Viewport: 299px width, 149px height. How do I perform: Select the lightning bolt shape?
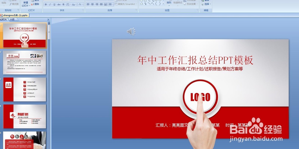pos(146,4)
